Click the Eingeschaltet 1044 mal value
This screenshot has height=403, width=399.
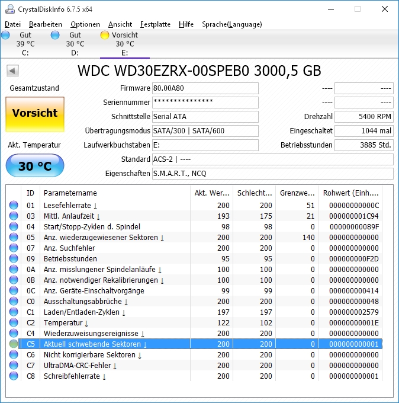[x=364, y=131]
